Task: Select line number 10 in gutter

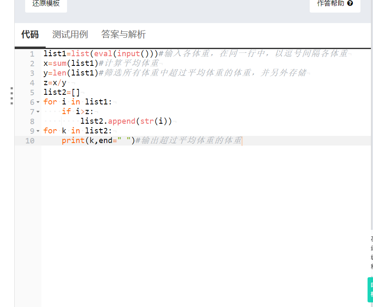Action: (30, 140)
